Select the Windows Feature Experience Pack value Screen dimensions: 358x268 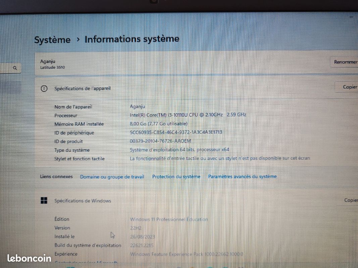[x=187, y=254]
